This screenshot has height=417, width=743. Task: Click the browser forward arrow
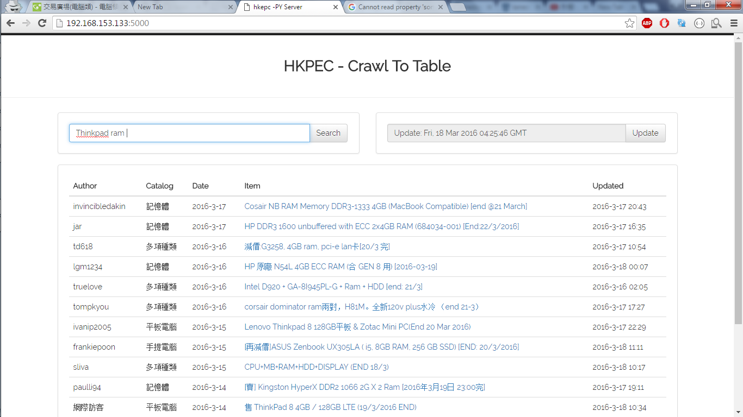tap(26, 23)
